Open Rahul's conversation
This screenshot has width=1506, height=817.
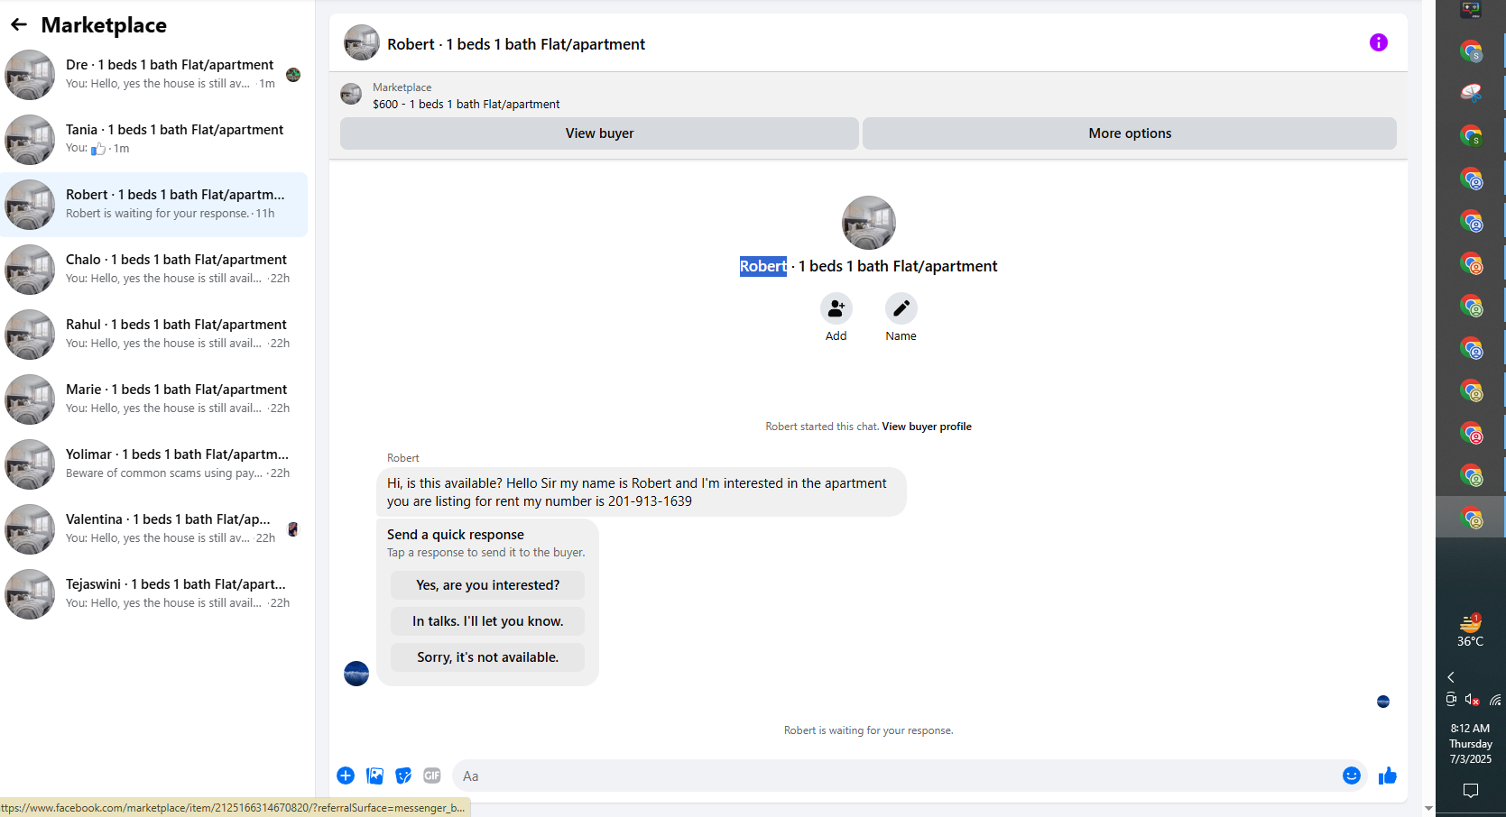[x=153, y=335]
